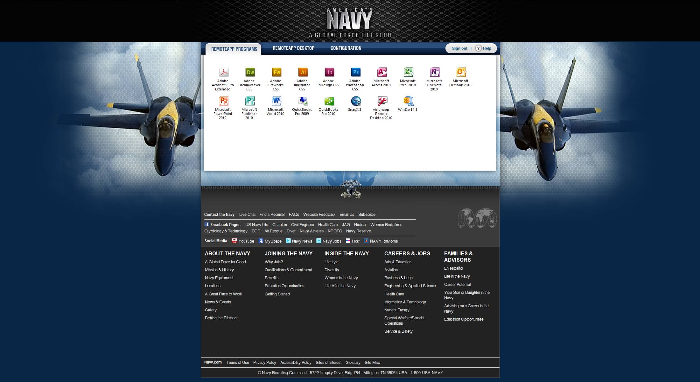
Task: Sign out of the portal
Action: [459, 48]
